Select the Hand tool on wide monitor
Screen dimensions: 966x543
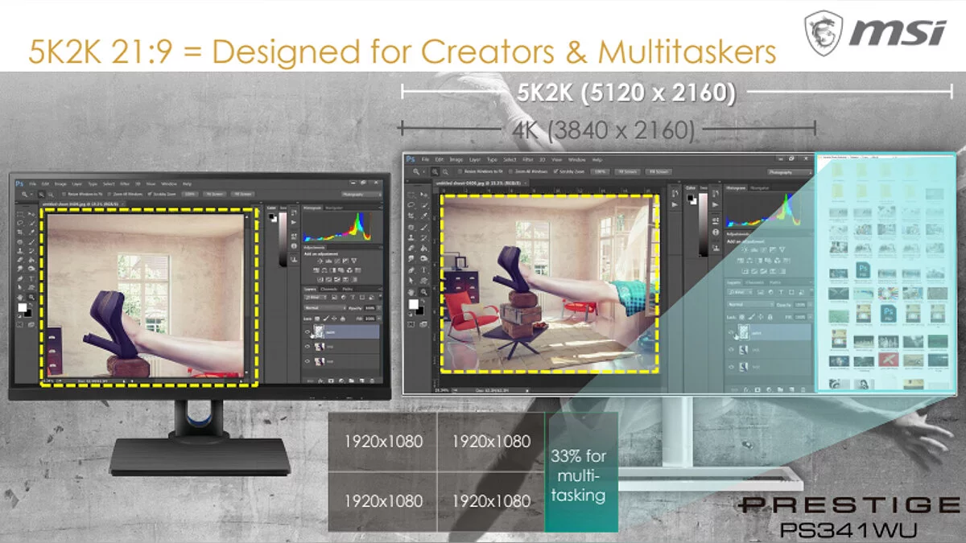pos(411,292)
